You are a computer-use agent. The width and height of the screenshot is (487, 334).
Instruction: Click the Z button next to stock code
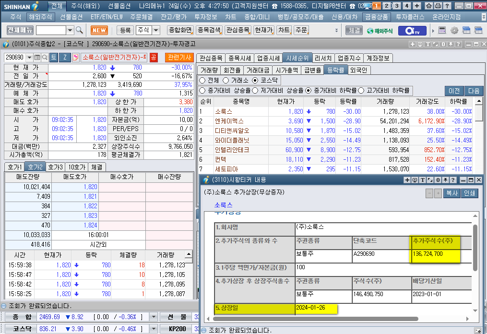click(x=65, y=57)
